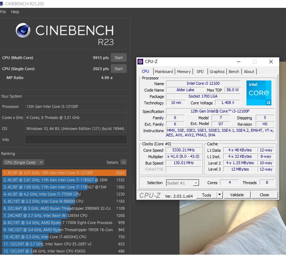The width and height of the screenshot is (286, 255).
Task: Click the Code Name value Alder Lake
Action: click(185, 90)
